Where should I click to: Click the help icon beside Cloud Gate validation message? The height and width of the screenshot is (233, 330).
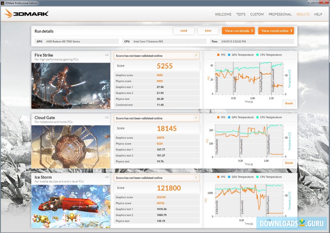pyautogui.click(x=196, y=118)
